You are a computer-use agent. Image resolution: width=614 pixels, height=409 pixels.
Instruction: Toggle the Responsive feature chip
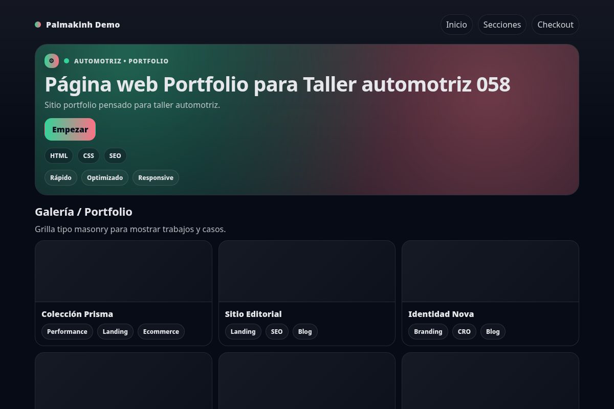click(156, 177)
